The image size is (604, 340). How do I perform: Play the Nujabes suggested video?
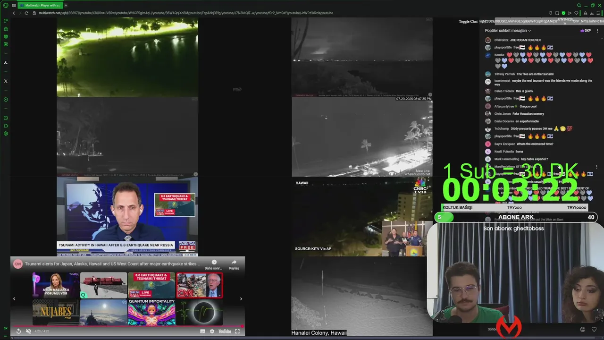tap(56, 312)
